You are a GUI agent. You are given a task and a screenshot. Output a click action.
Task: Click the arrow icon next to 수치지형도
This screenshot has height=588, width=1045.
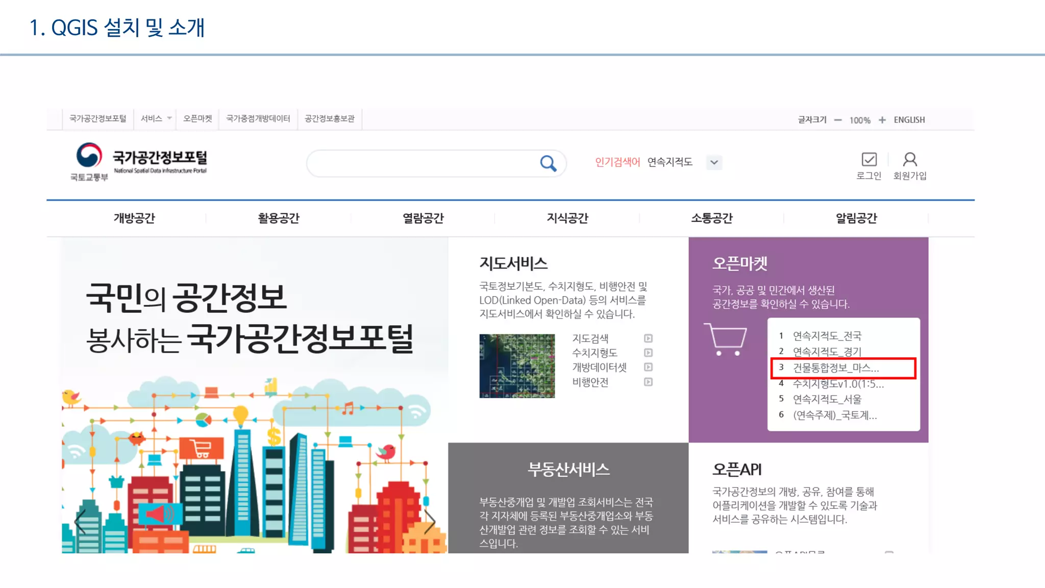point(649,353)
